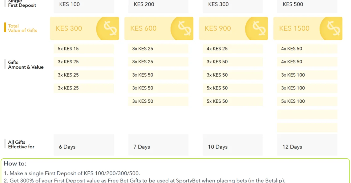Image resolution: width=351 pixels, height=183 pixels.
Task: Click the 4x KES 25 gift row
Action: coord(233,49)
